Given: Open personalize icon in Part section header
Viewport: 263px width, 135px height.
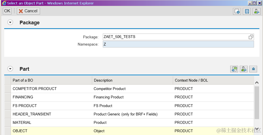Looking at the screenshot, I should pyautogui.click(x=244, y=69).
